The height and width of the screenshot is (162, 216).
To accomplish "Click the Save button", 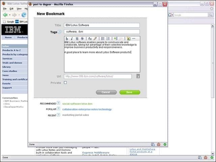I will (130, 92).
